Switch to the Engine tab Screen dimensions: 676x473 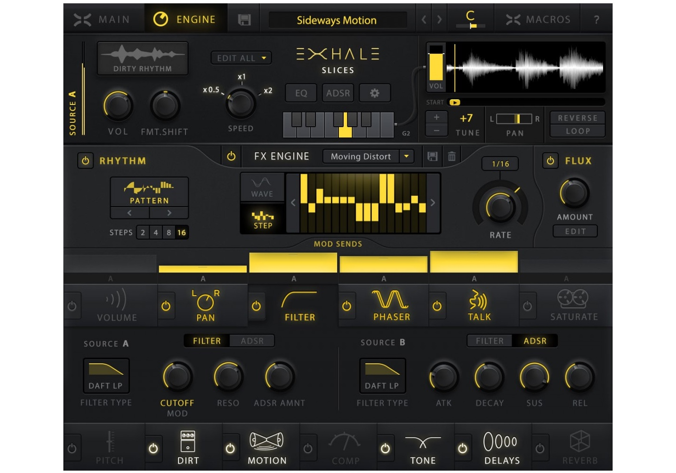pos(185,20)
